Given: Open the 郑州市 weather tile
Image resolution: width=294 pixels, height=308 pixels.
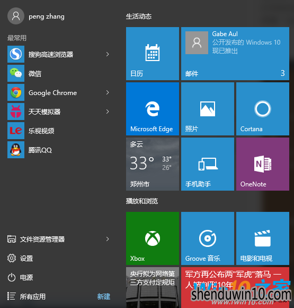Looking at the screenshot, I should (153, 164).
